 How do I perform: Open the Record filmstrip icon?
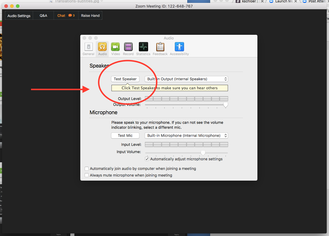128,47
